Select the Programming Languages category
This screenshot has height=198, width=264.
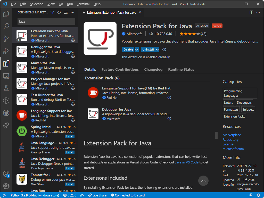[240, 93]
